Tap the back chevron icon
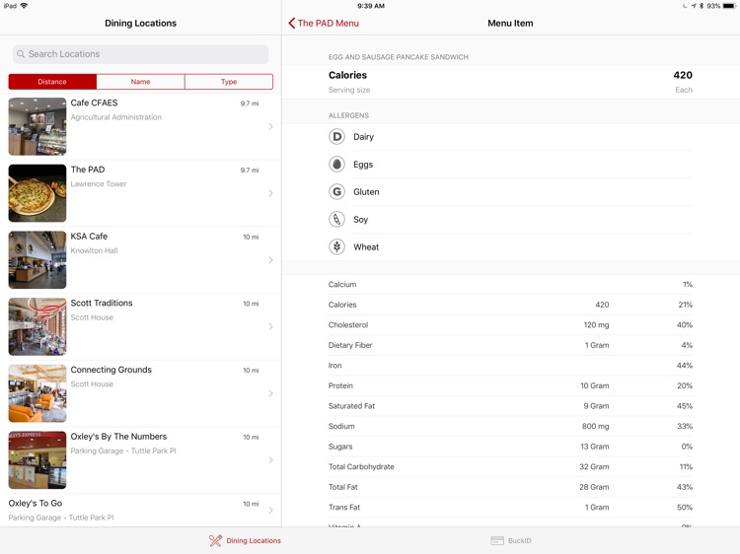 292,23
